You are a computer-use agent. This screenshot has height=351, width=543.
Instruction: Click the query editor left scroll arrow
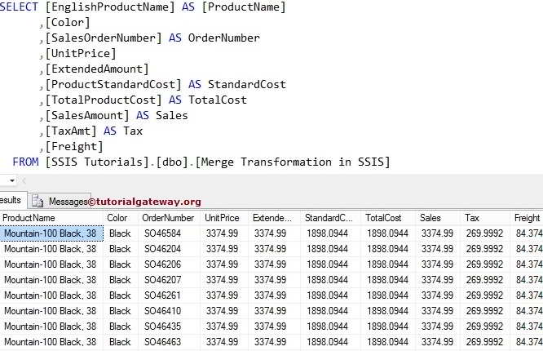pos(22,181)
